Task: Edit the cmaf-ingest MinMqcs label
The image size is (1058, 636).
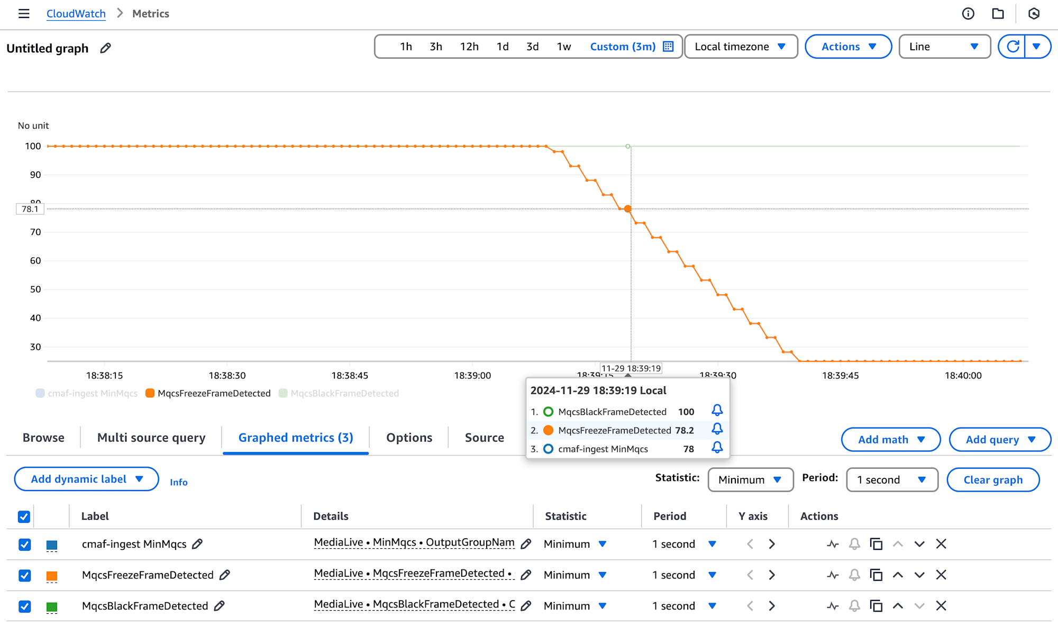Action: pyautogui.click(x=197, y=544)
